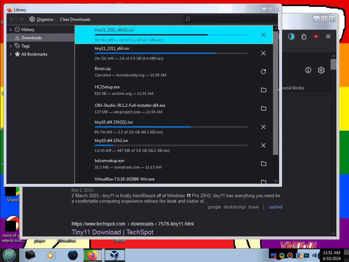This screenshot has height=262, width=349.
Task: Click the browser page scrollbar thumb
Action: (x=333, y=64)
